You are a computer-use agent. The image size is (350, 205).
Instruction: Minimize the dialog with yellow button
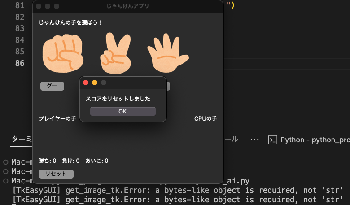coord(95,83)
